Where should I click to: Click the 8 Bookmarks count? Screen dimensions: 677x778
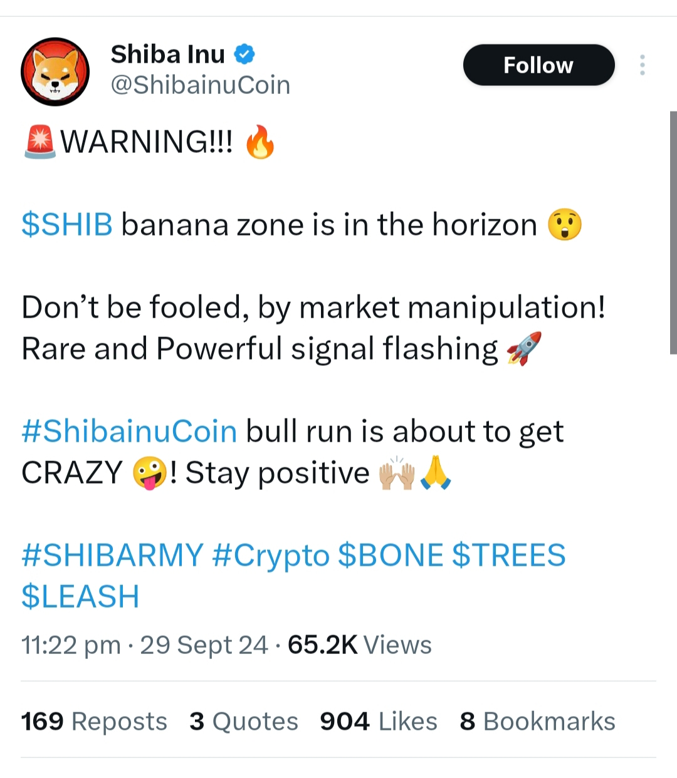click(537, 722)
